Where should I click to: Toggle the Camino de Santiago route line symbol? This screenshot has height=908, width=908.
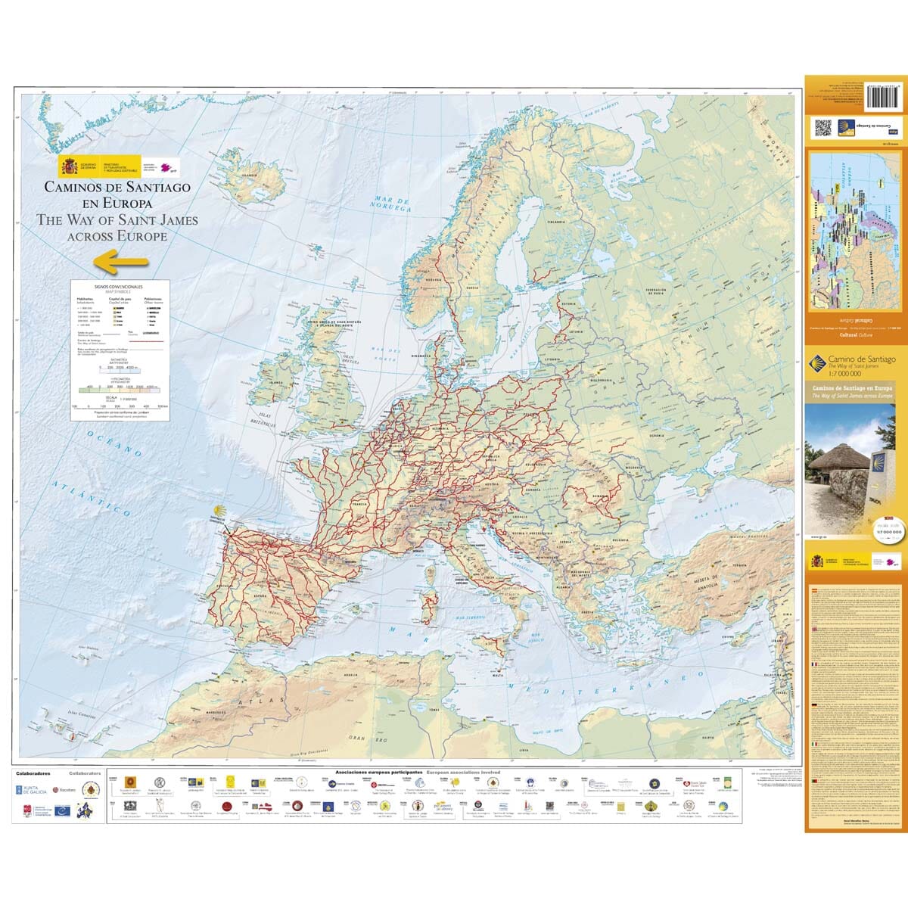[x=147, y=341]
